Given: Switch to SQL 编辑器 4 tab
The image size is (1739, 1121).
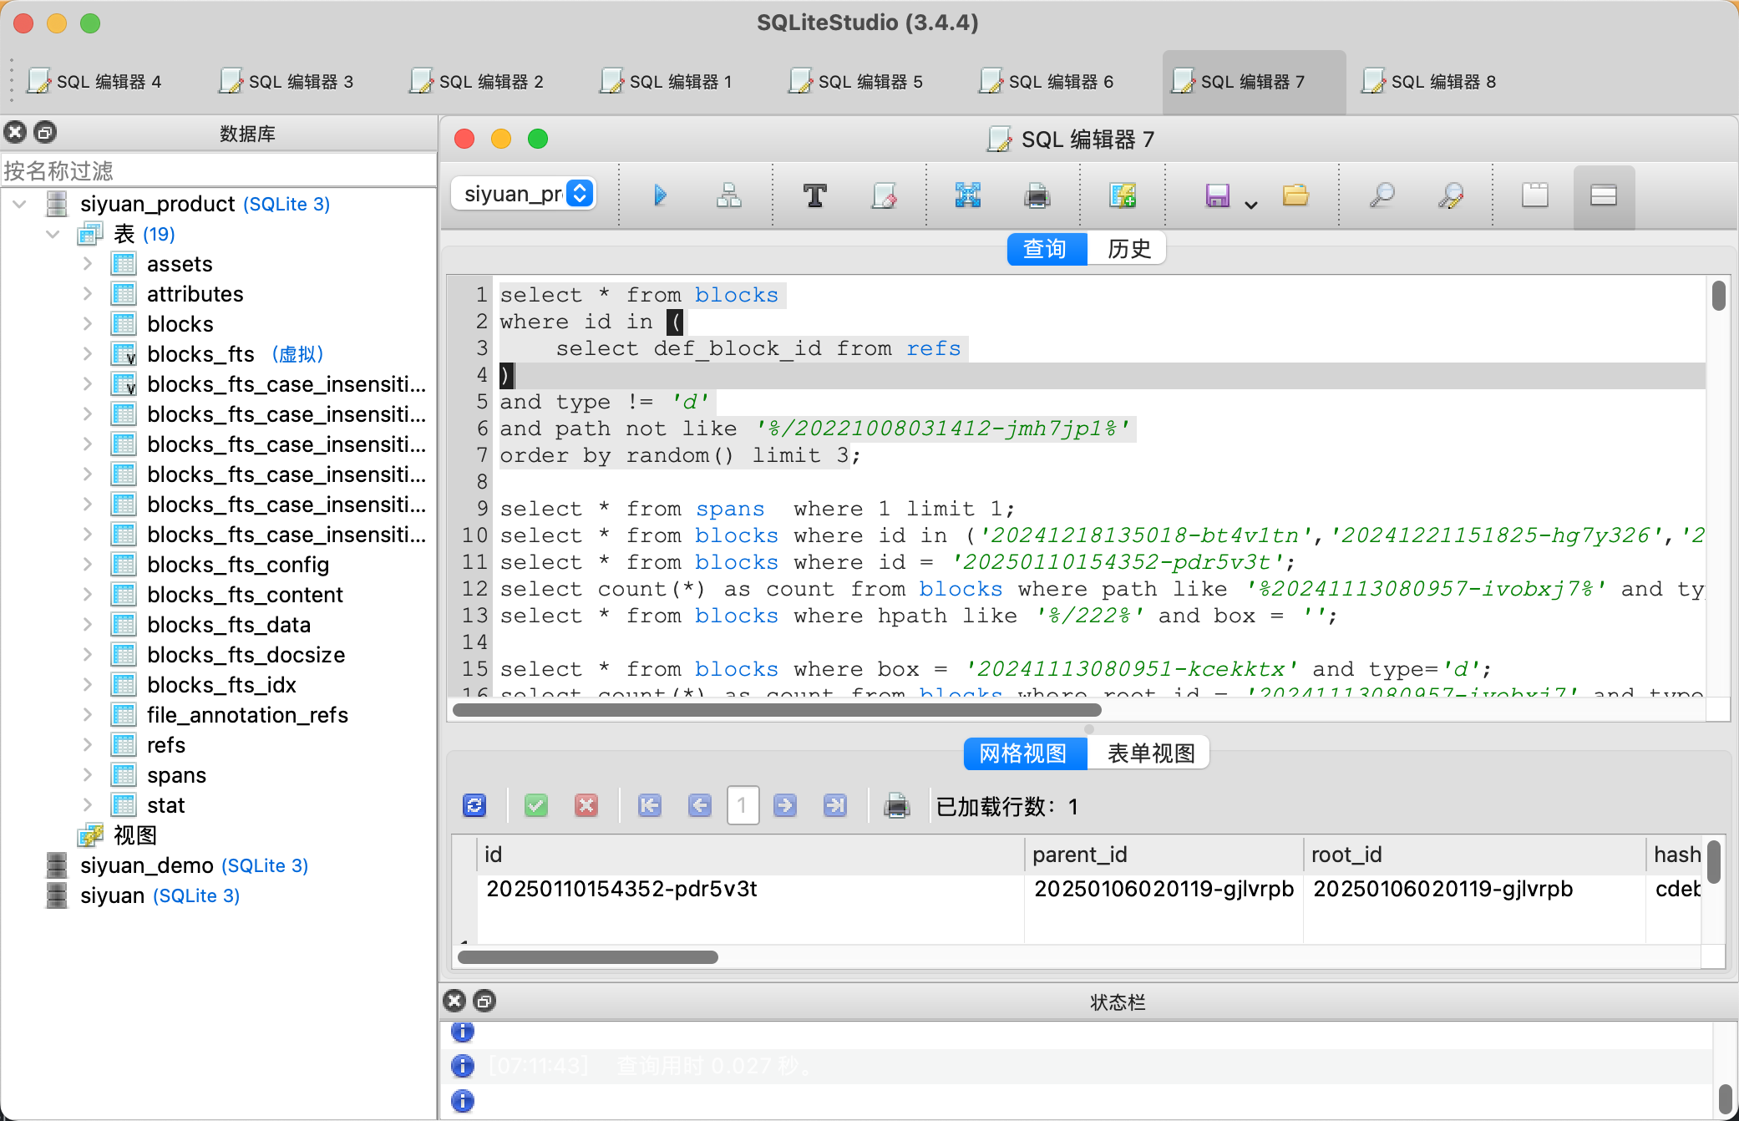Looking at the screenshot, I should [94, 82].
